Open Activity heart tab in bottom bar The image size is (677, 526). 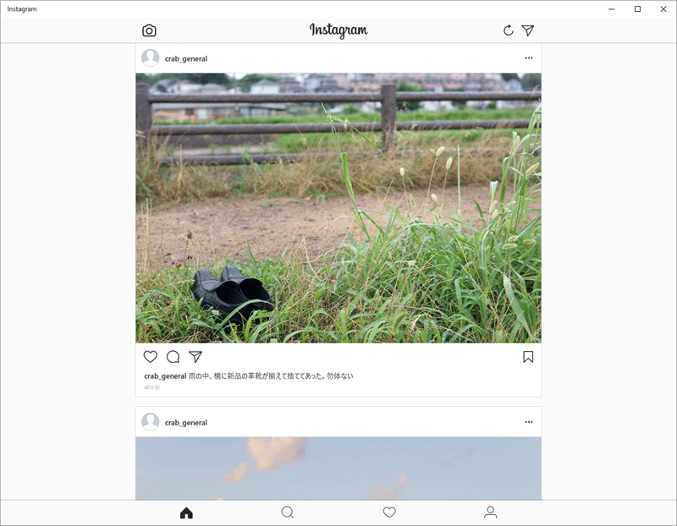coord(389,512)
